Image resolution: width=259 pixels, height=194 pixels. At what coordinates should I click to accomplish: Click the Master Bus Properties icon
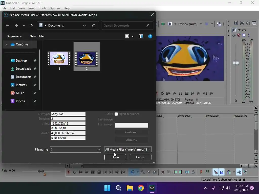236,23
